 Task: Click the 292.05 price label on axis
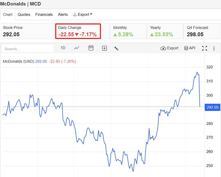pyautogui.click(x=212, y=107)
